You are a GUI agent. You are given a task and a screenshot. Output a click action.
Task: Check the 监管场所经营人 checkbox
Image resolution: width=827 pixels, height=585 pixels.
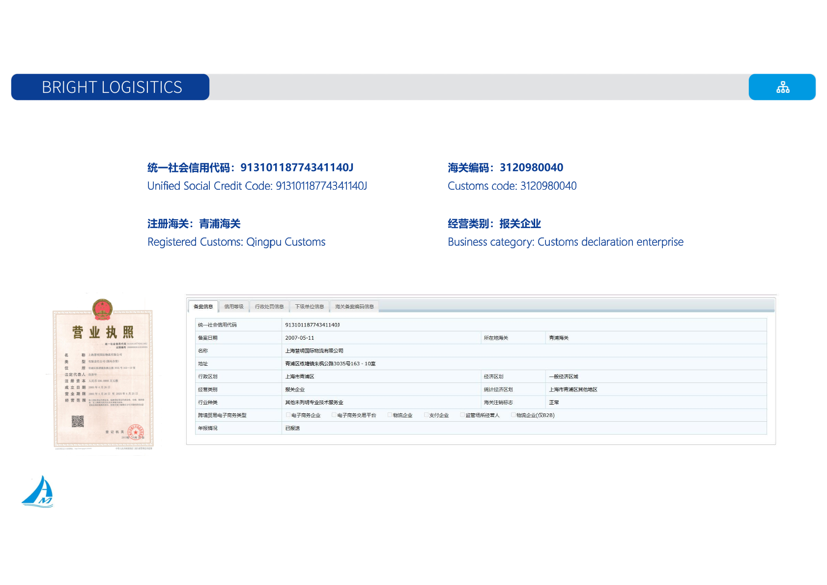click(461, 414)
